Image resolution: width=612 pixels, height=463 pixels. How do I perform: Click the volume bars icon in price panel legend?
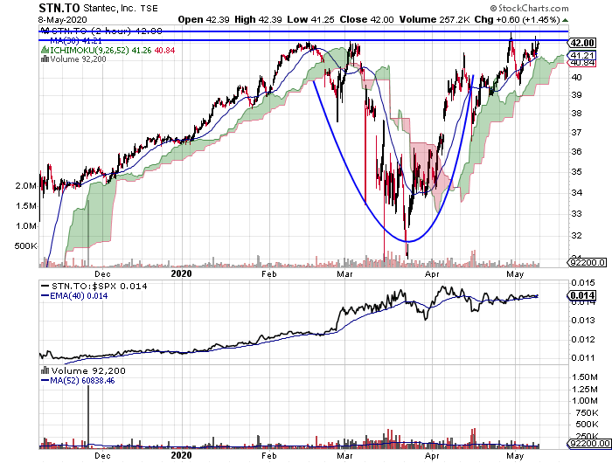(45, 59)
